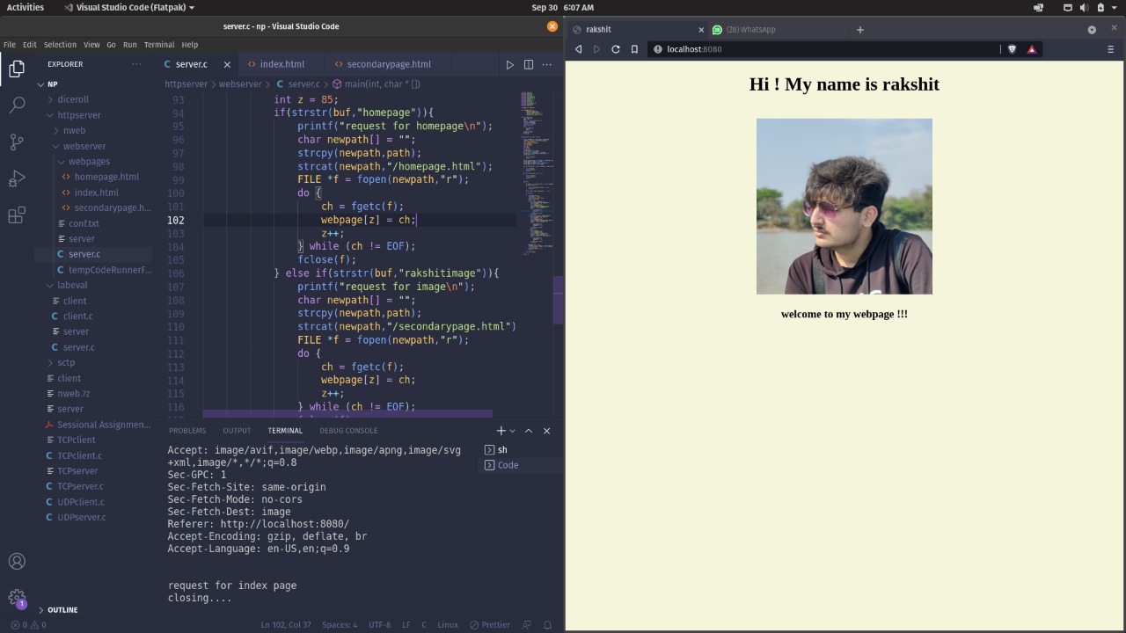Run the code with the play icon
Image resolution: width=1126 pixels, height=633 pixels.
(509, 64)
